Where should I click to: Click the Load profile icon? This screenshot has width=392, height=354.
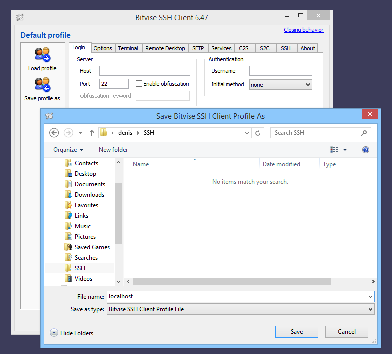(x=42, y=54)
